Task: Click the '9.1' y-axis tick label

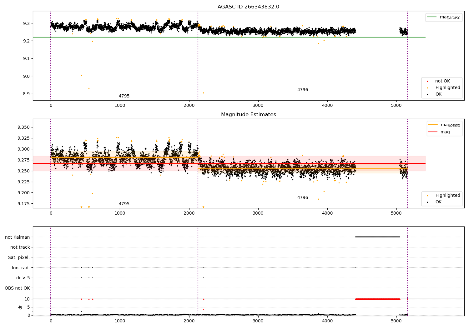Action: tap(26, 59)
